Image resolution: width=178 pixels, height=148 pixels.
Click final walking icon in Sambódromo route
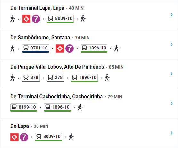click(x=117, y=48)
